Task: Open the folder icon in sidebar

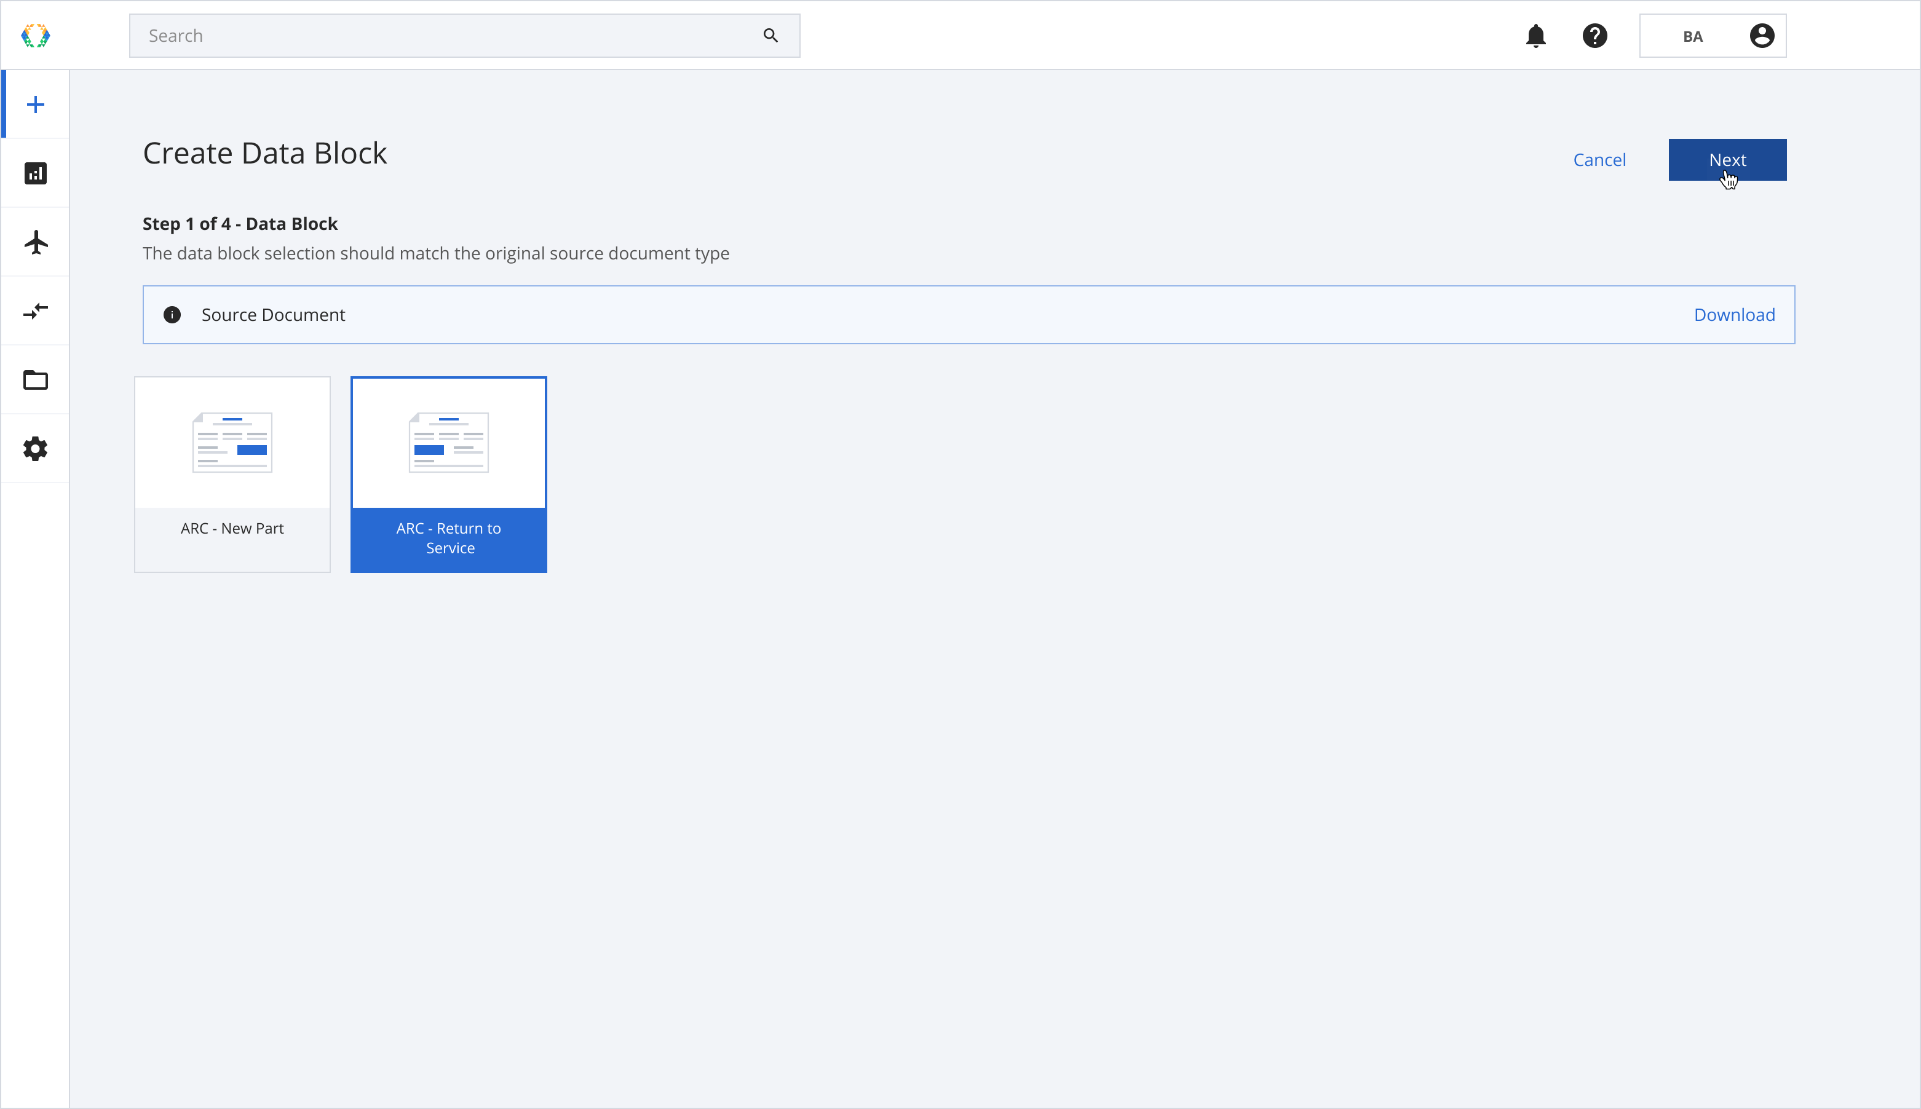Action: click(x=36, y=381)
